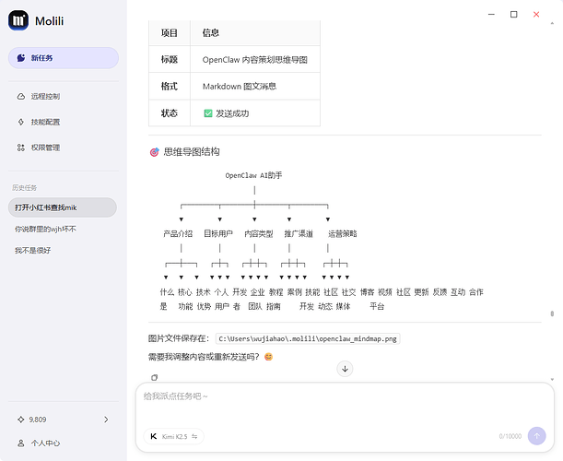Click the 历史任务 section label

pyautogui.click(x=24, y=187)
